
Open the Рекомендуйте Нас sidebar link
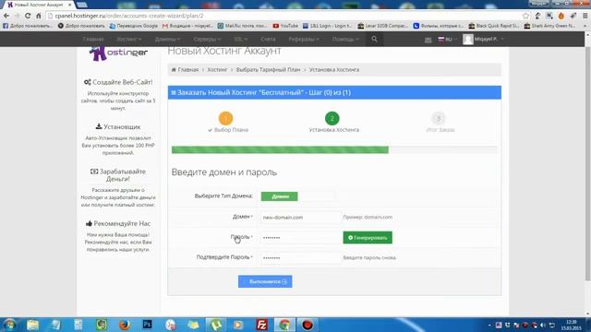tap(118, 223)
